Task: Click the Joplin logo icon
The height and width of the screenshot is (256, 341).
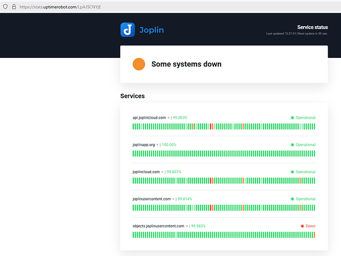Action: tap(127, 30)
